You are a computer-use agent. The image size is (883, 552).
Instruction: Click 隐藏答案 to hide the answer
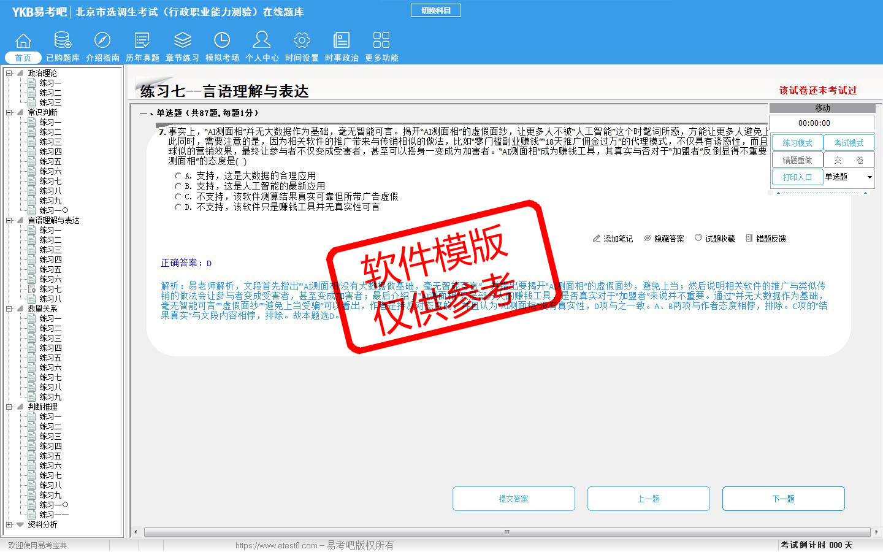(x=663, y=239)
